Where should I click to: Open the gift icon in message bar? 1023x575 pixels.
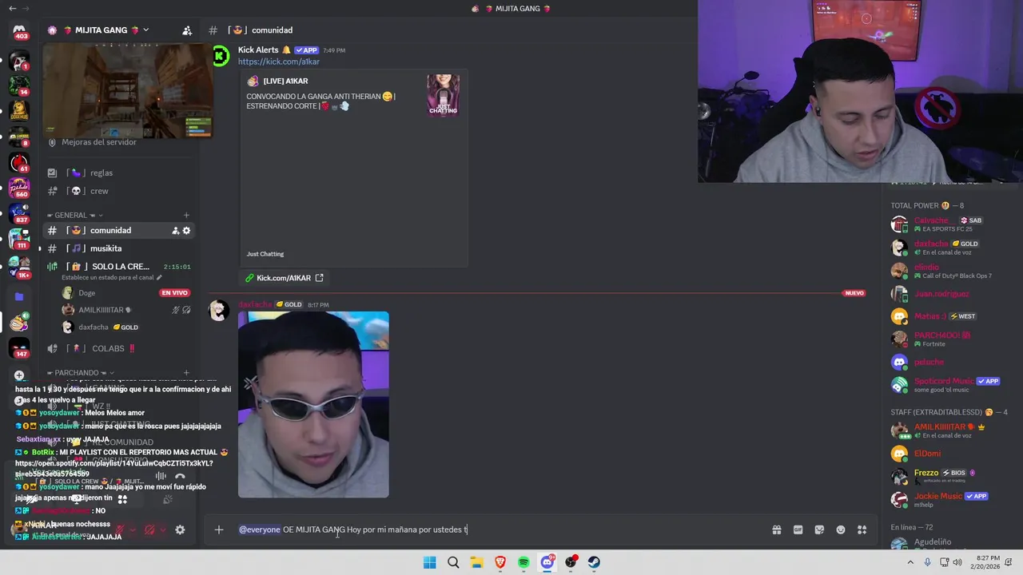[x=776, y=529]
